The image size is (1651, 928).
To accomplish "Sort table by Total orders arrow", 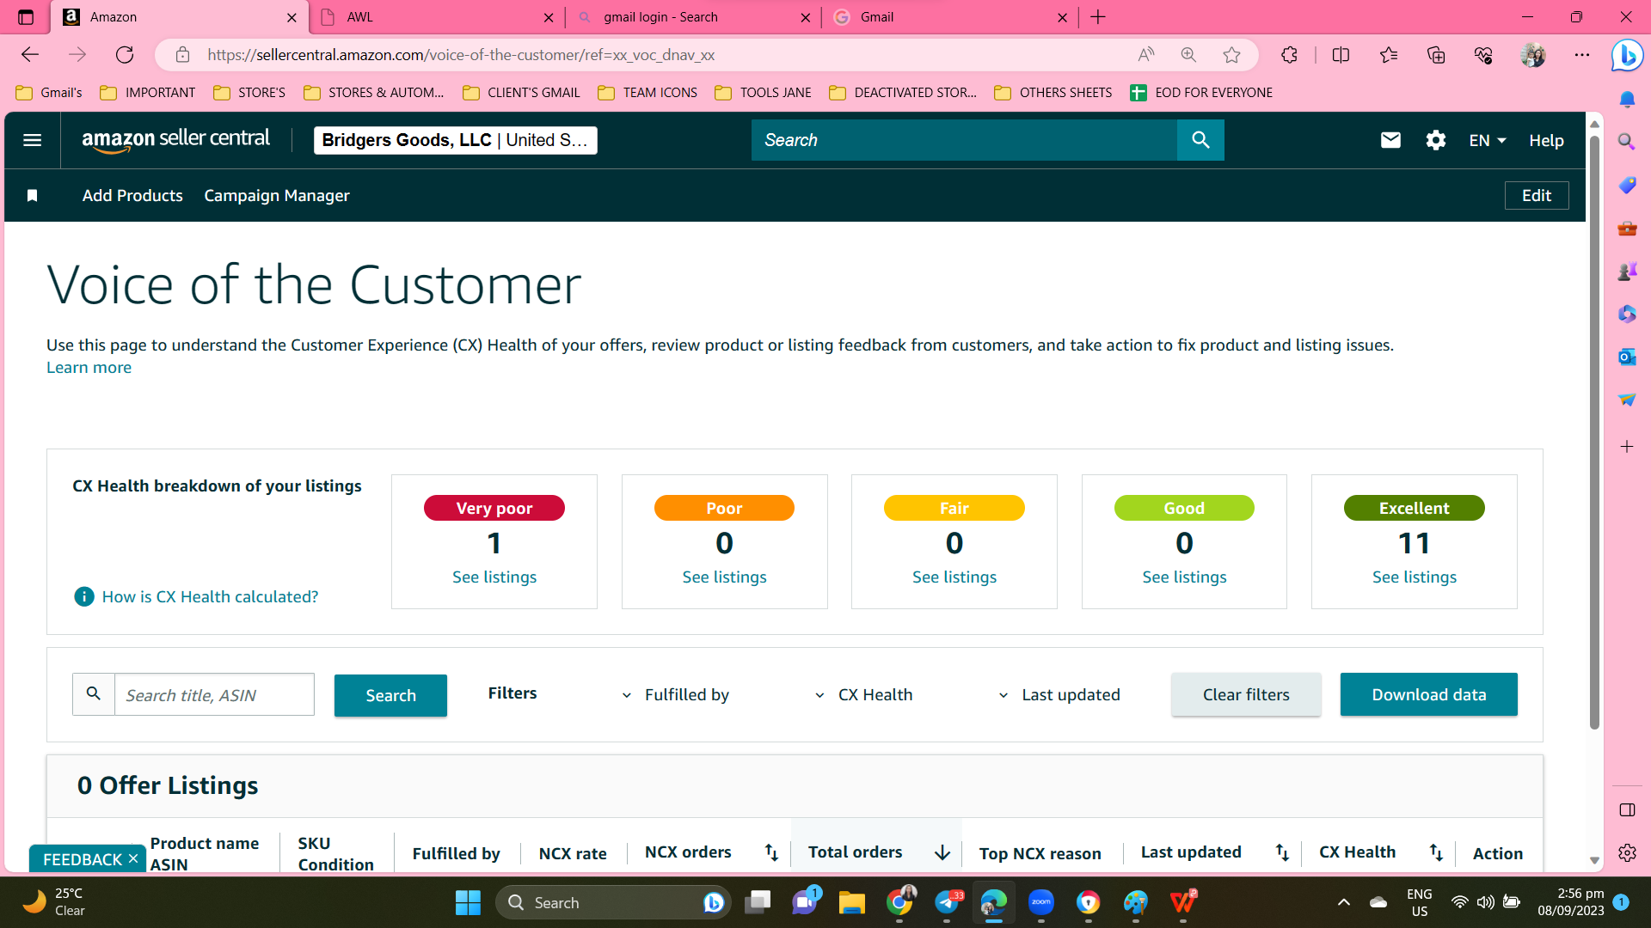I will (x=942, y=852).
